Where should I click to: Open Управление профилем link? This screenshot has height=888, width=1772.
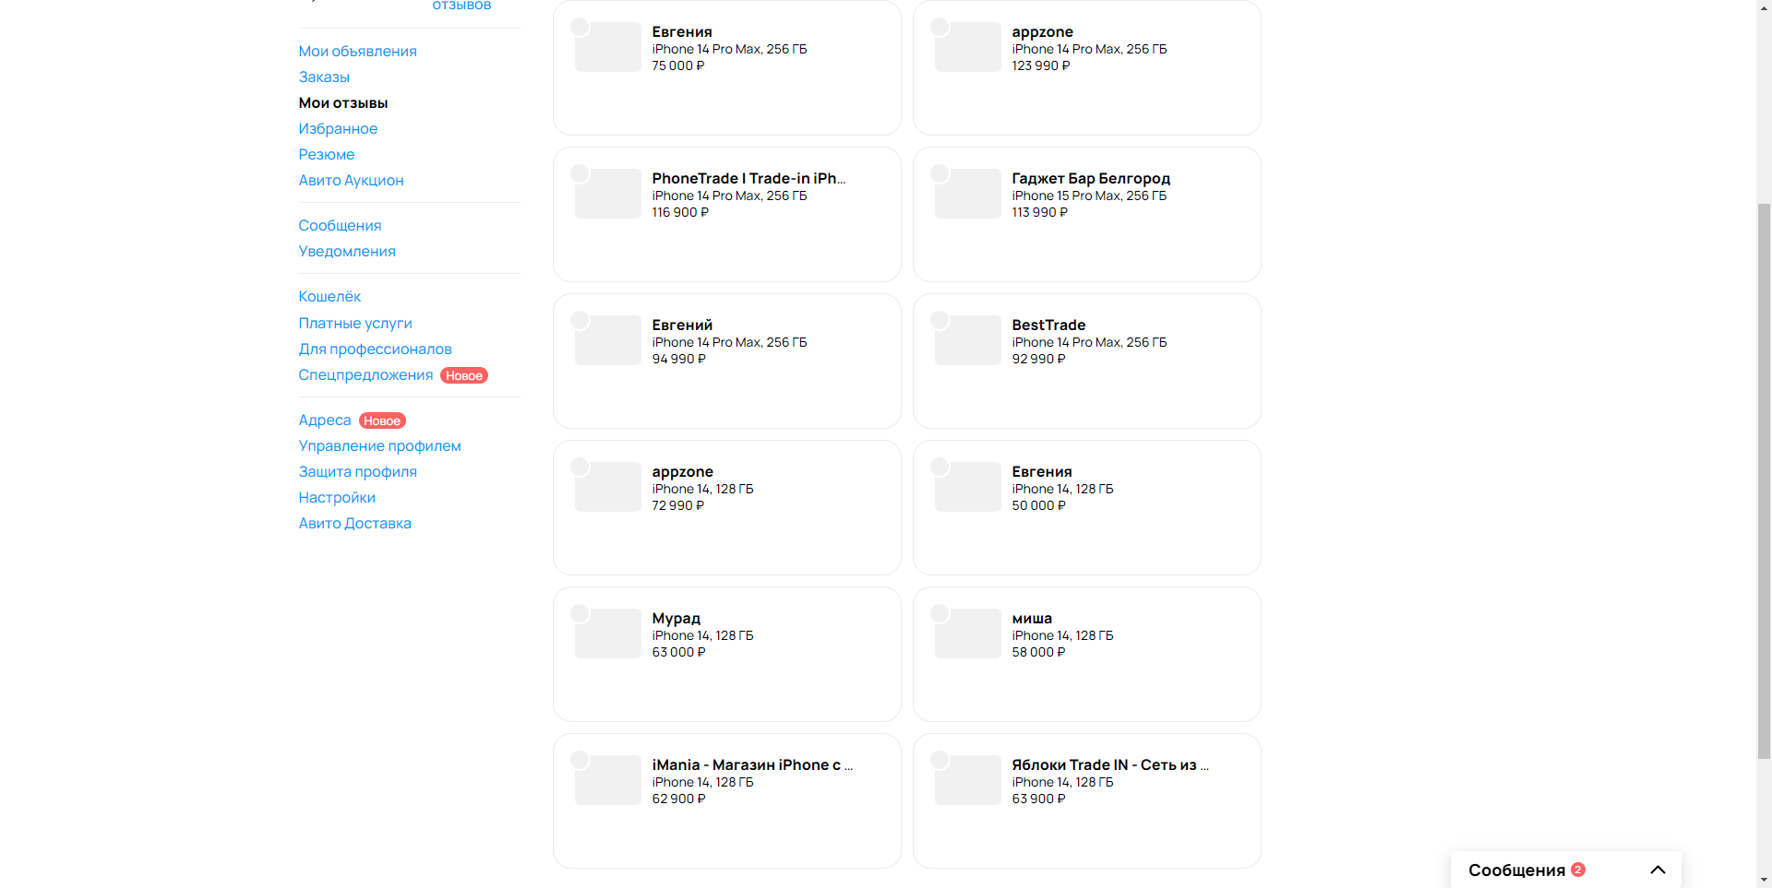[379, 445]
